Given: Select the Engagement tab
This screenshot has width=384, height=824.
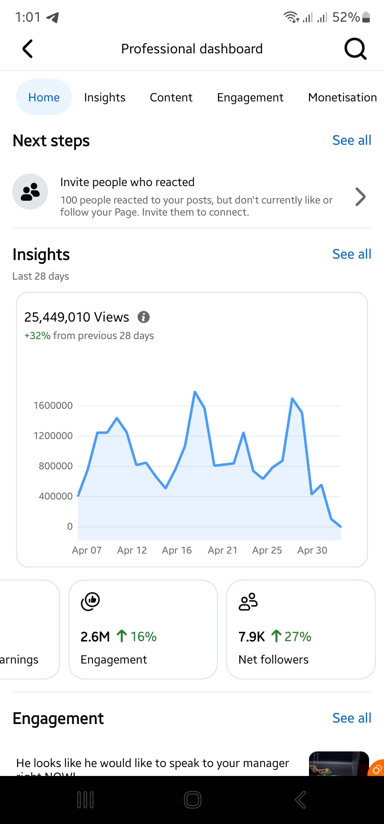Looking at the screenshot, I should [250, 97].
